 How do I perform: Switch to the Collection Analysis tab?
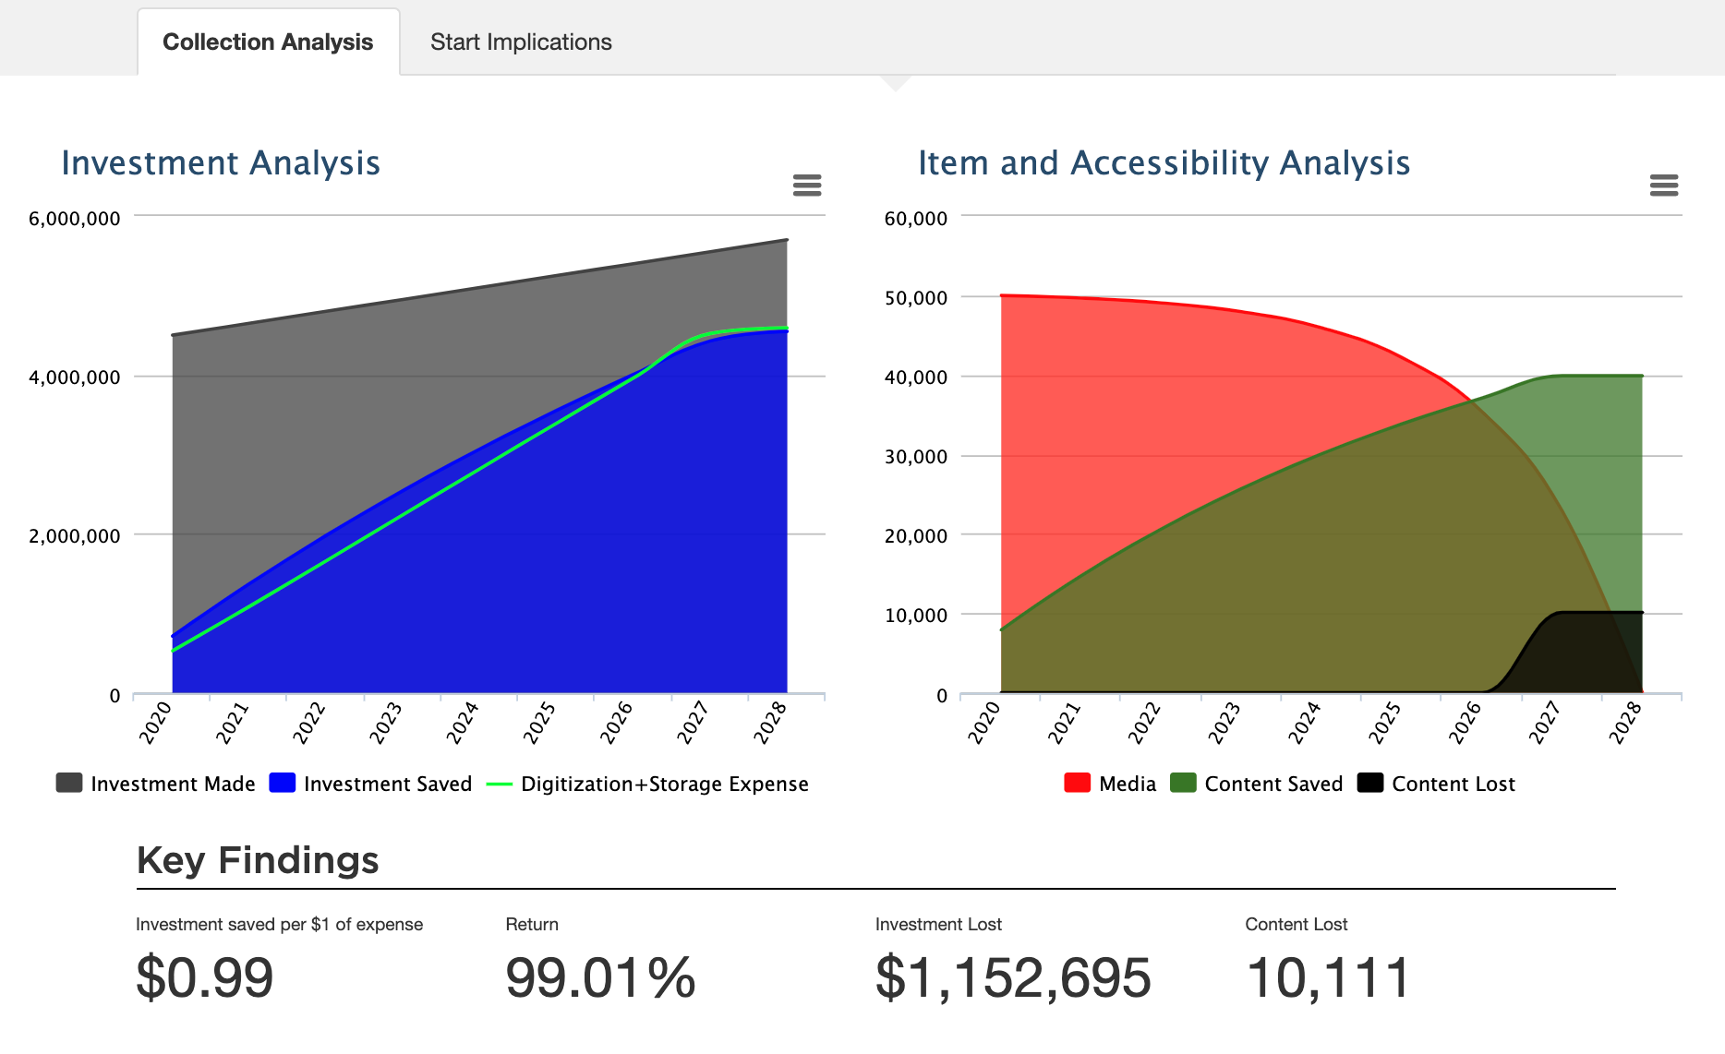pos(269,42)
